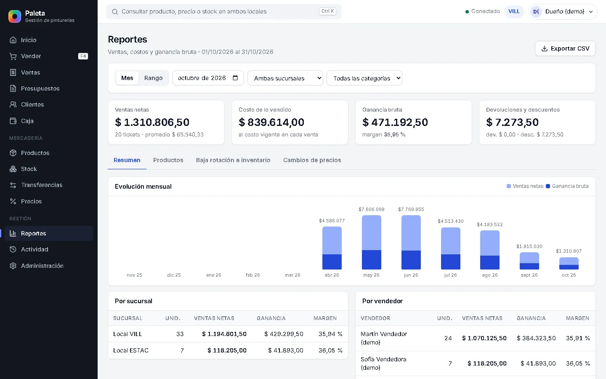
Task: Click the VILL branch badge
Action: (514, 11)
